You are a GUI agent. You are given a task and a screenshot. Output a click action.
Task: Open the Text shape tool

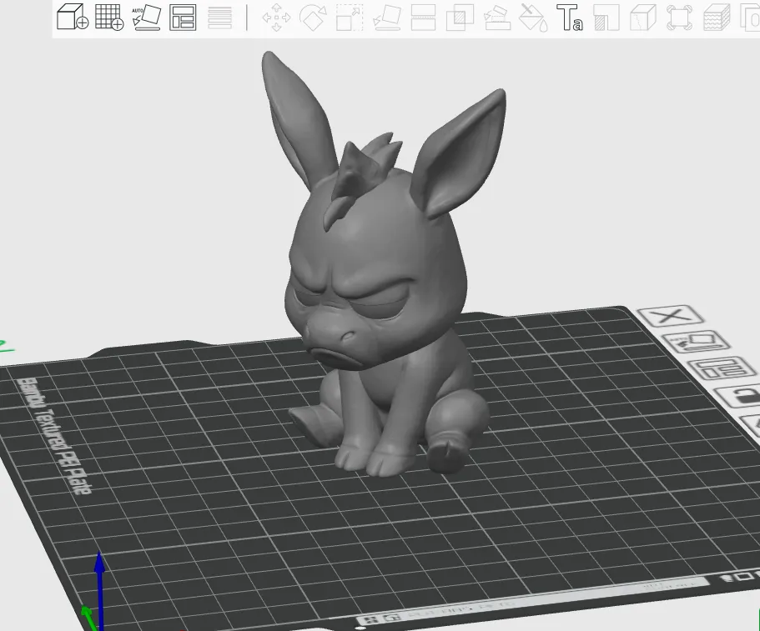coord(570,18)
